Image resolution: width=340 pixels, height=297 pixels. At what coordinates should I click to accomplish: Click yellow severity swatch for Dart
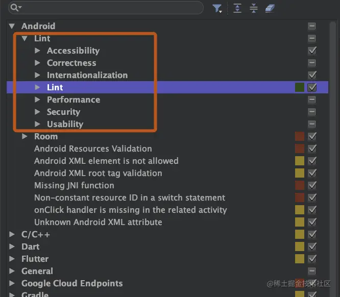[300, 246]
